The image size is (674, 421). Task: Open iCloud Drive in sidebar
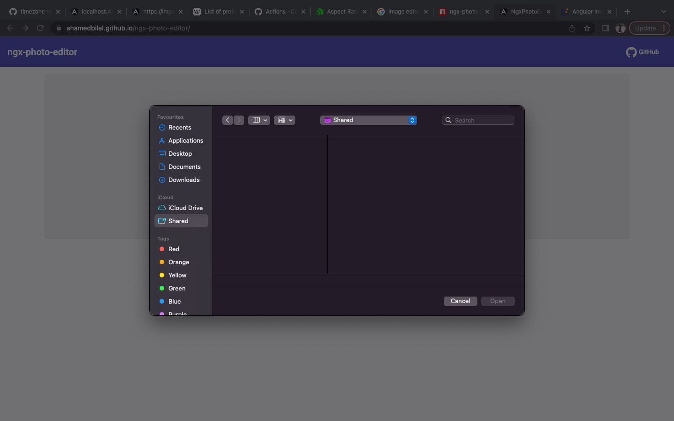tap(185, 208)
